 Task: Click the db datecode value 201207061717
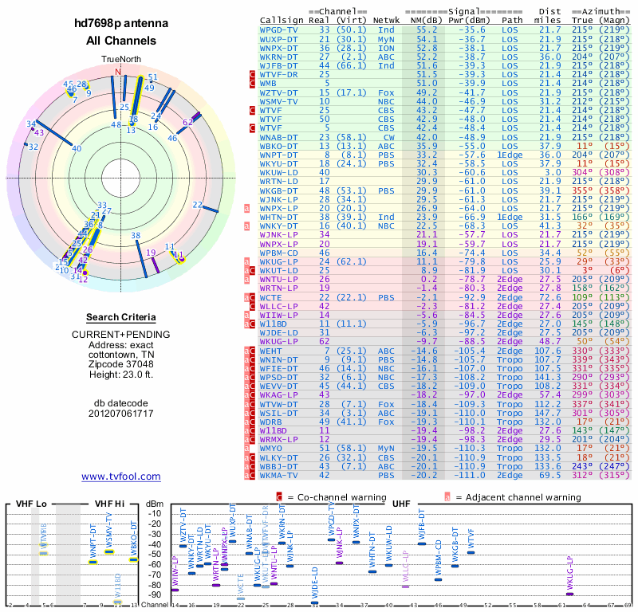pyautogui.click(x=121, y=414)
